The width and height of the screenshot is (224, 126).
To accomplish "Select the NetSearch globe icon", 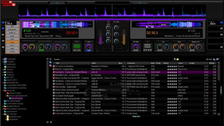I will (5, 64).
